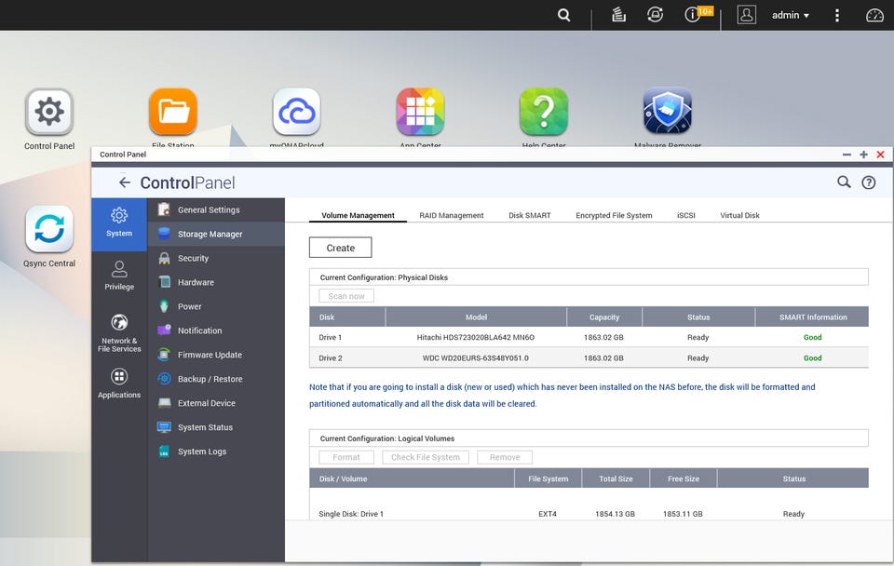
Task: Switch to the Disk SMART tab
Action: (x=529, y=215)
